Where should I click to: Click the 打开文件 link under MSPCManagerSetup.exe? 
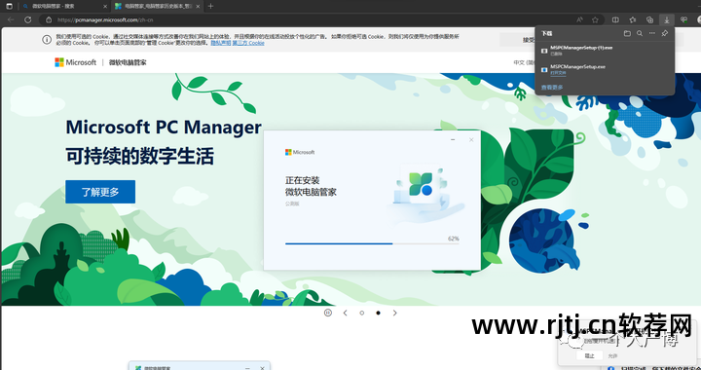point(558,72)
